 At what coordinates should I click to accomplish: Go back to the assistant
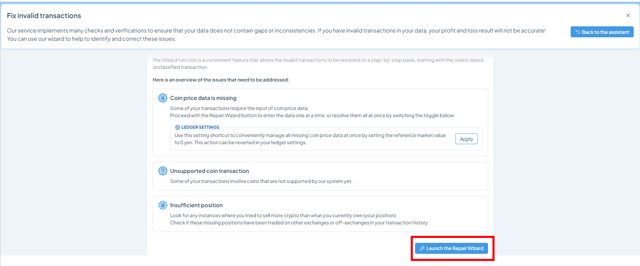click(x=602, y=32)
